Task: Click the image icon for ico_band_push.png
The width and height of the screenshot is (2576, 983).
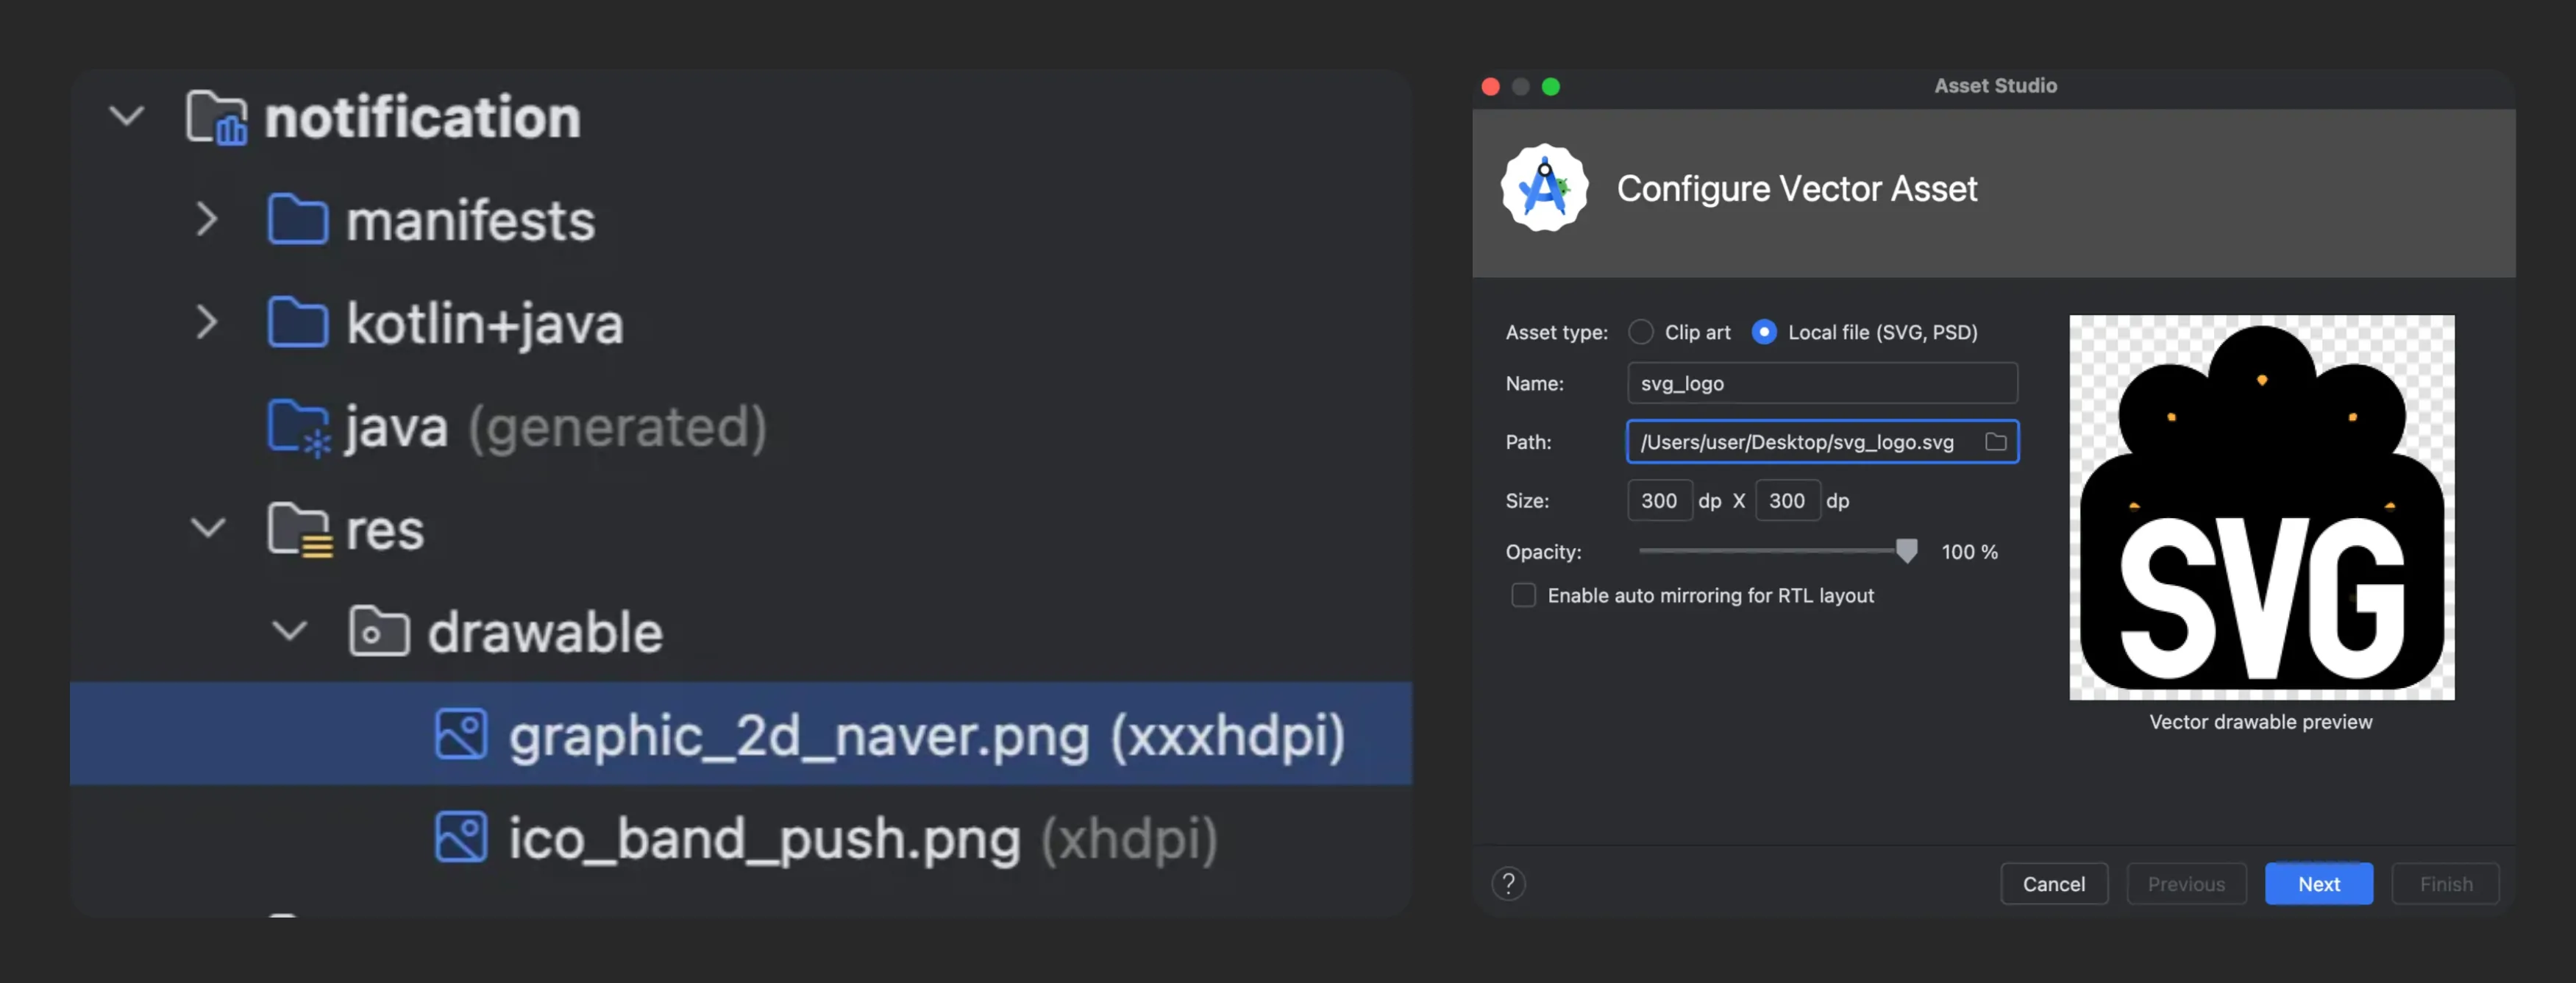Action: click(461, 837)
